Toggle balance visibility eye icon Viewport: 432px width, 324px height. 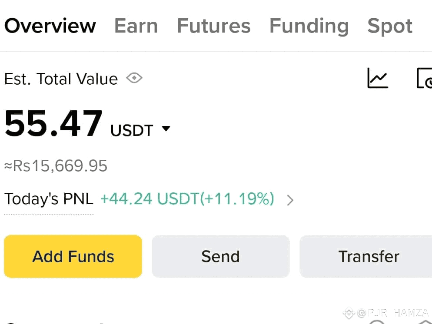click(134, 78)
